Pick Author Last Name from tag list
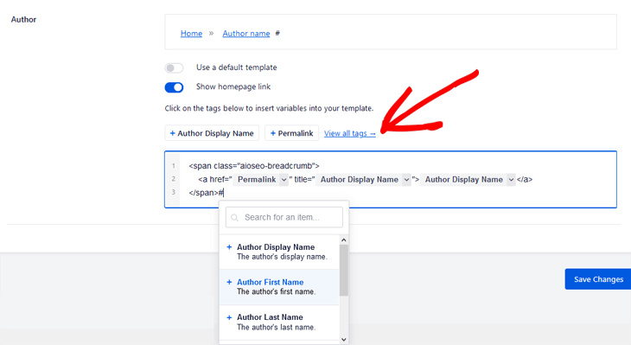 coord(279,322)
